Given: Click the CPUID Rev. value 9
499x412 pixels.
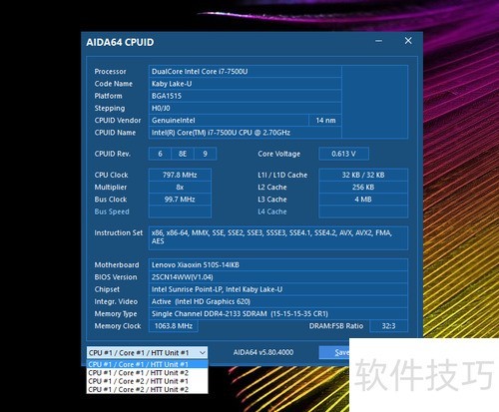Looking at the screenshot, I should click(206, 154).
